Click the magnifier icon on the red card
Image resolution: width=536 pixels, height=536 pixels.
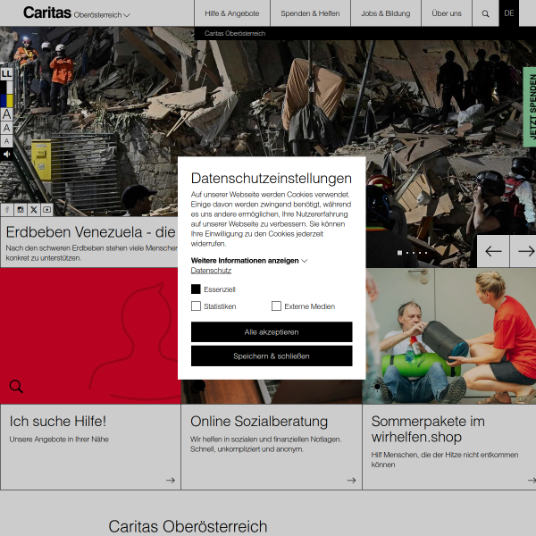tap(16, 386)
